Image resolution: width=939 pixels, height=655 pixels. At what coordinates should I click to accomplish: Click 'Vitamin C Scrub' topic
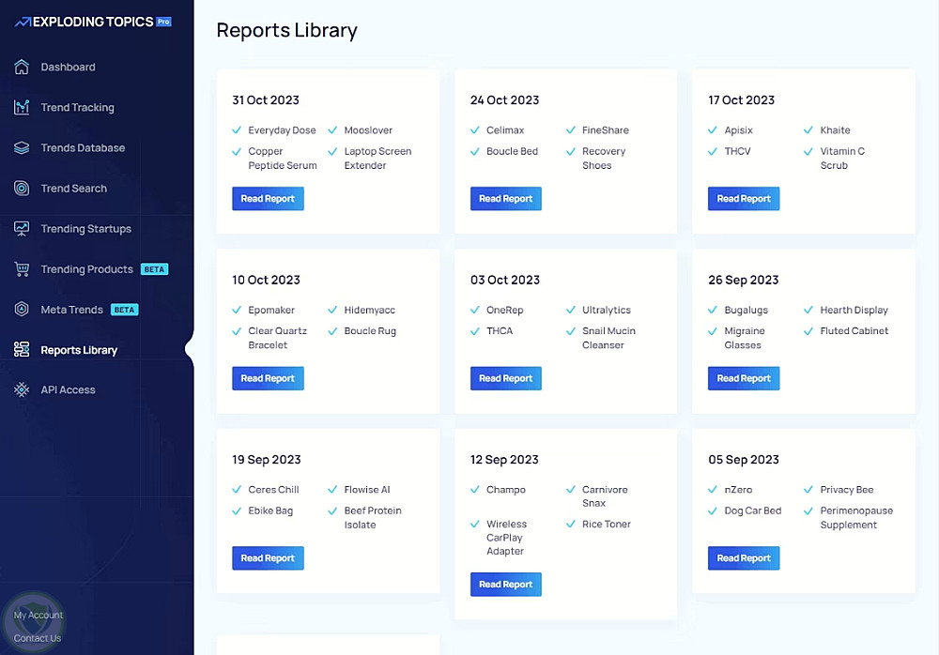pos(842,158)
